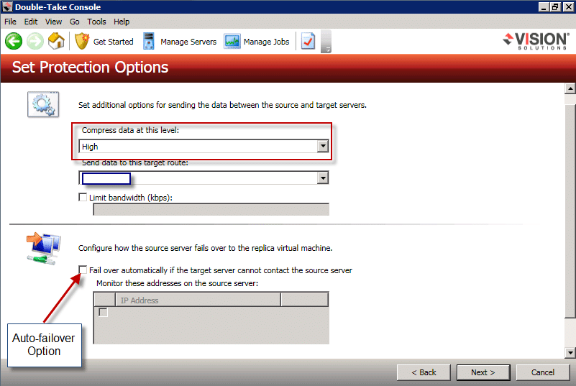Click the Vision Solutions logo
The image size is (576, 386).
pyautogui.click(x=536, y=40)
